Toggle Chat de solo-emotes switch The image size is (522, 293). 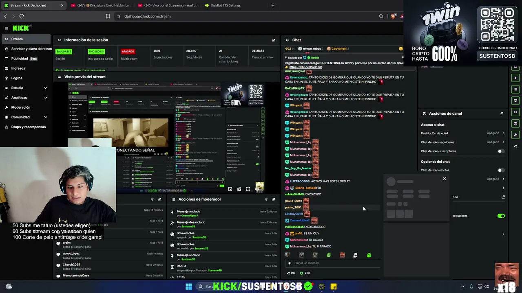pos(501,170)
